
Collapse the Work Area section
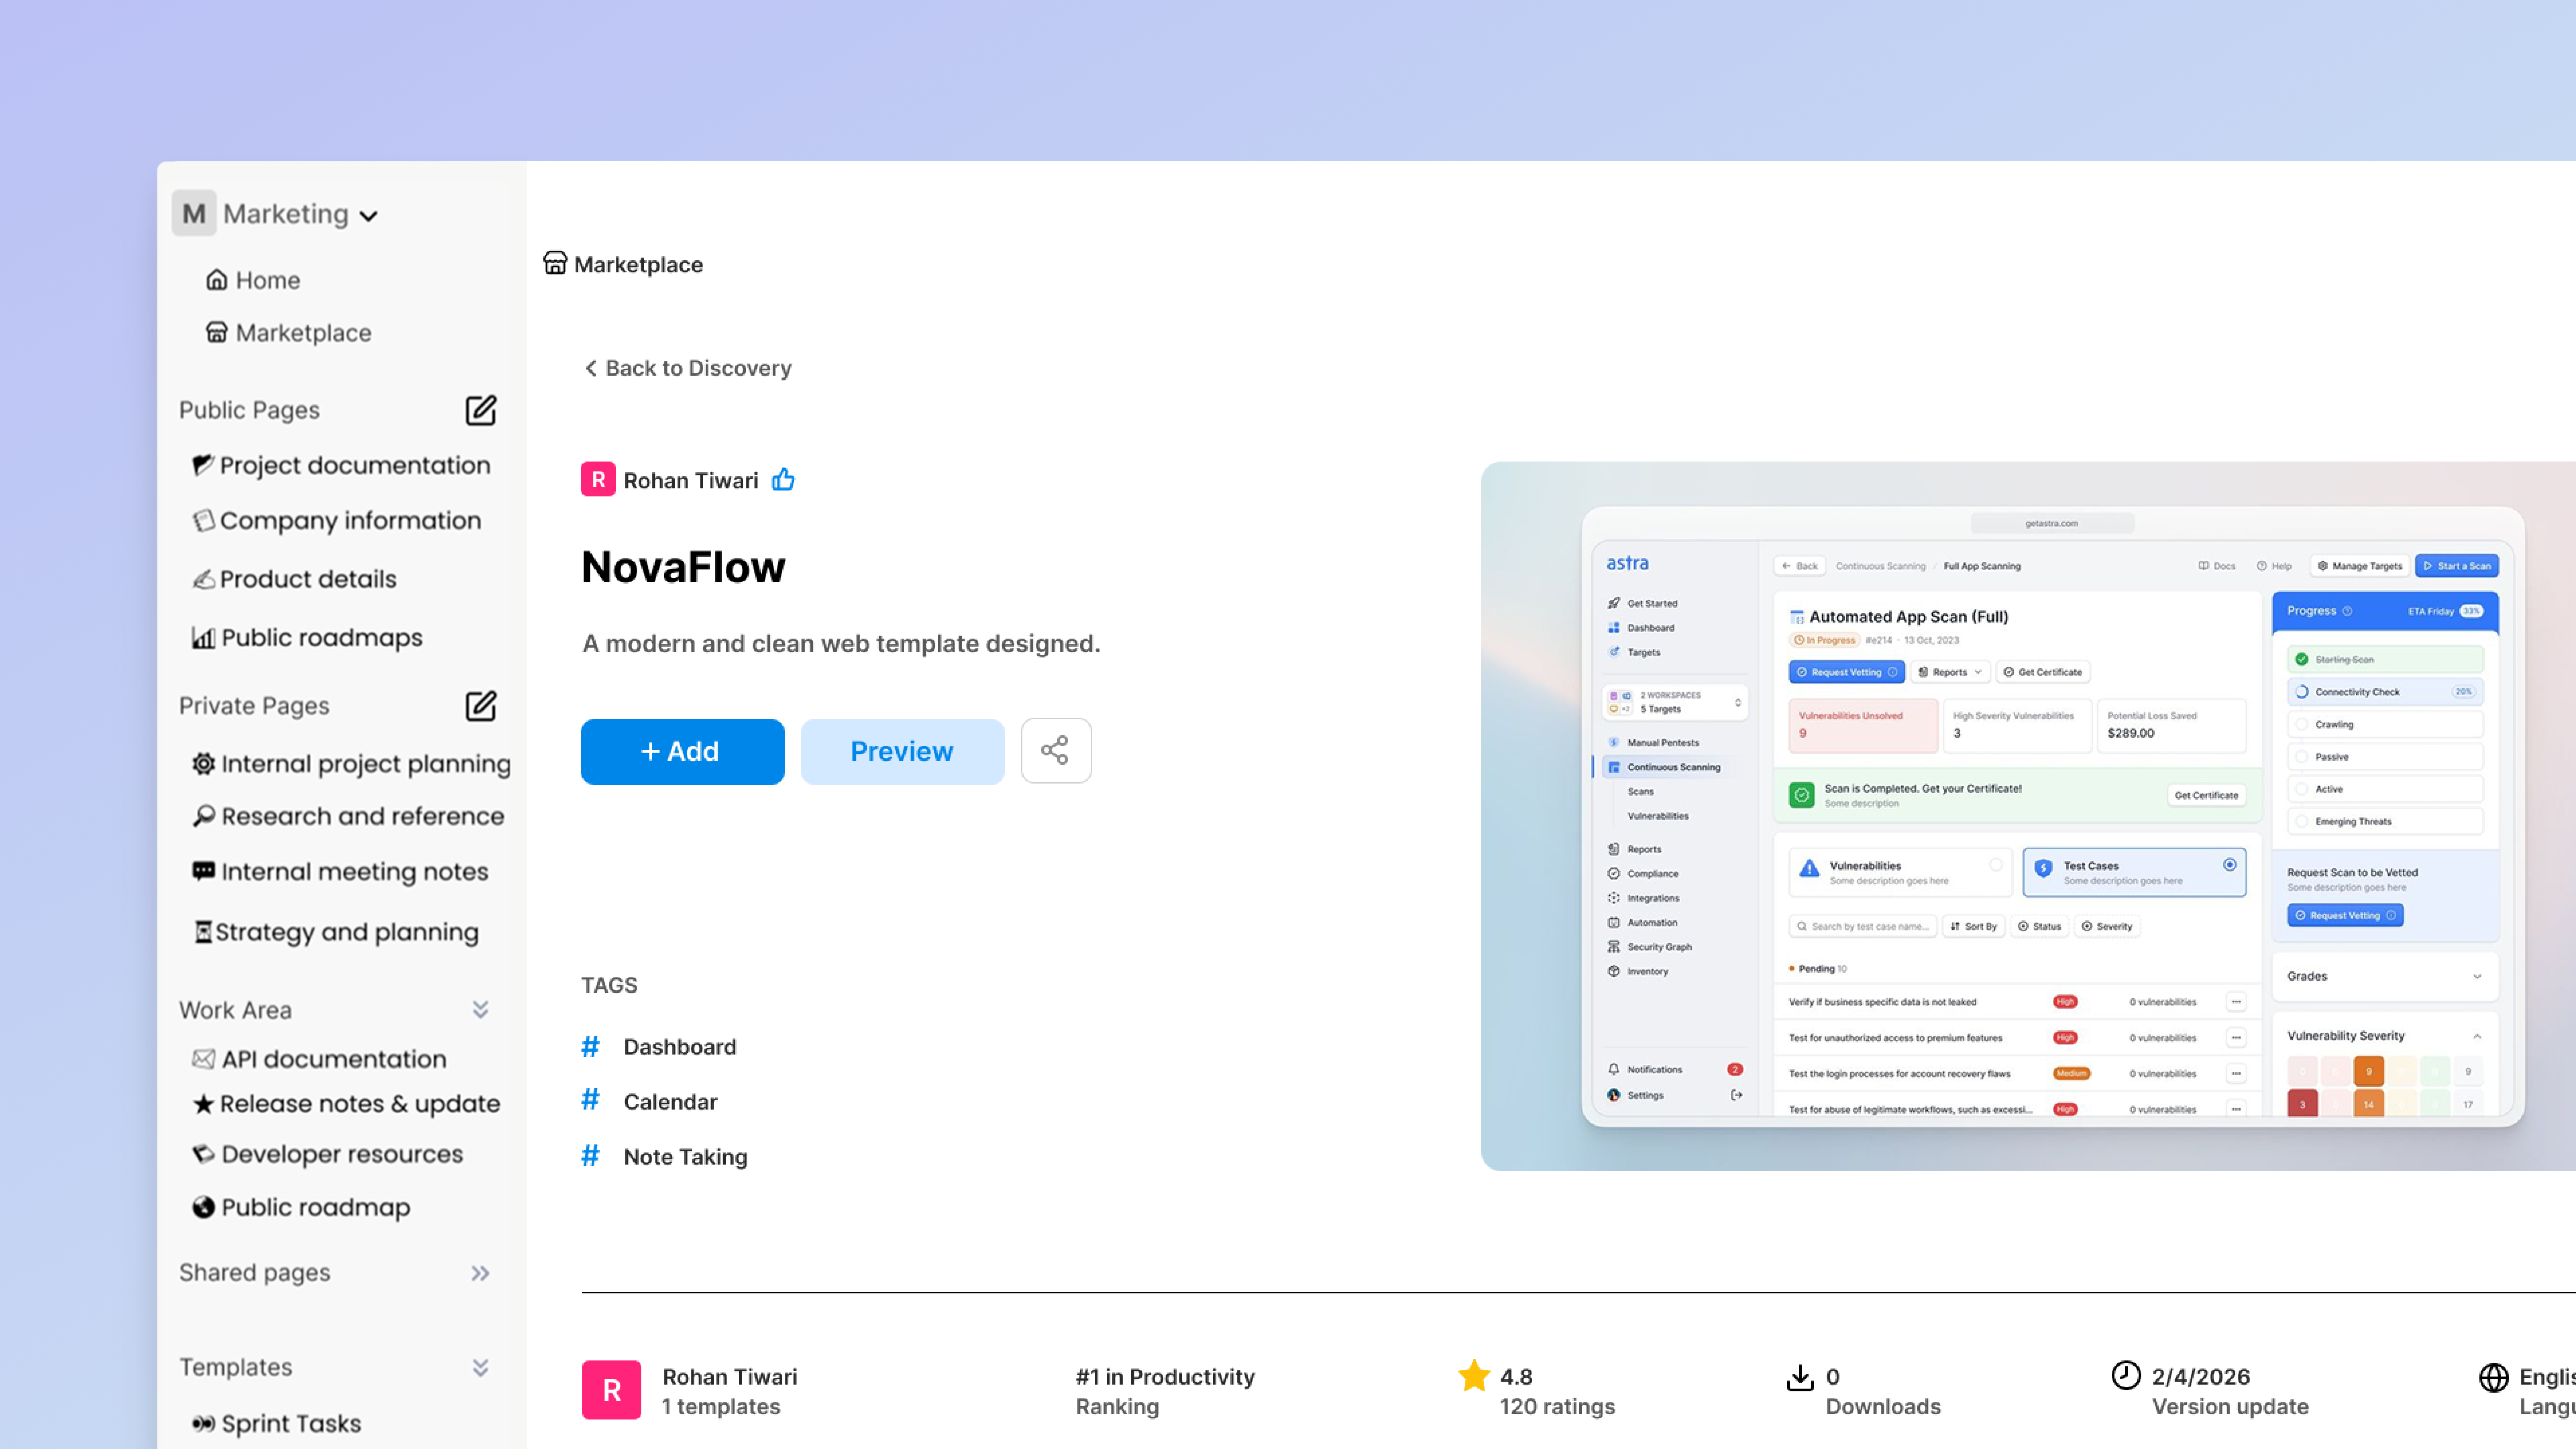pos(480,1010)
